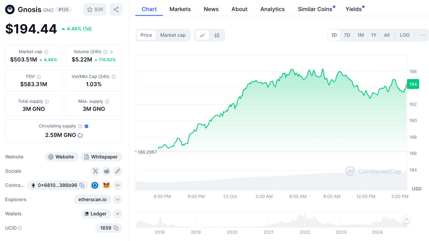Open etherscan.io explorer link

(92, 199)
